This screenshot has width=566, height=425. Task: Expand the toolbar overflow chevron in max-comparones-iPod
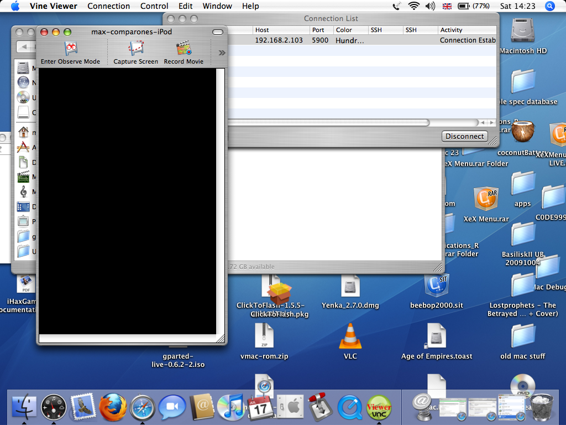click(222, 53)
